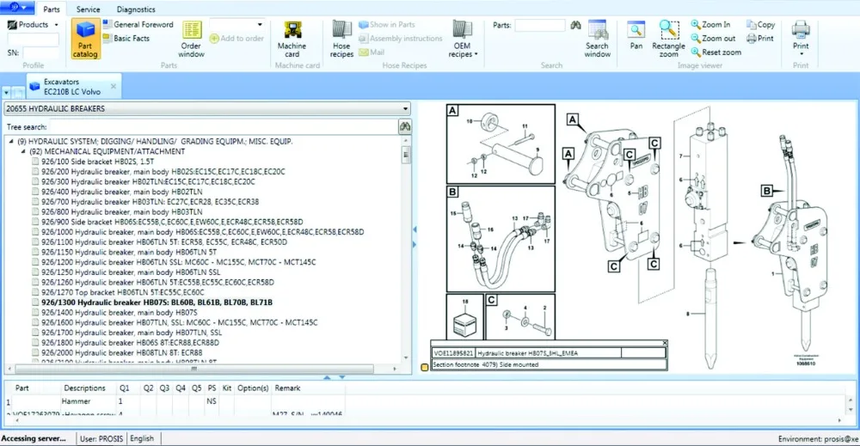
Task: Click the Tree search binoculars button
Action: (x=405, y=126)
